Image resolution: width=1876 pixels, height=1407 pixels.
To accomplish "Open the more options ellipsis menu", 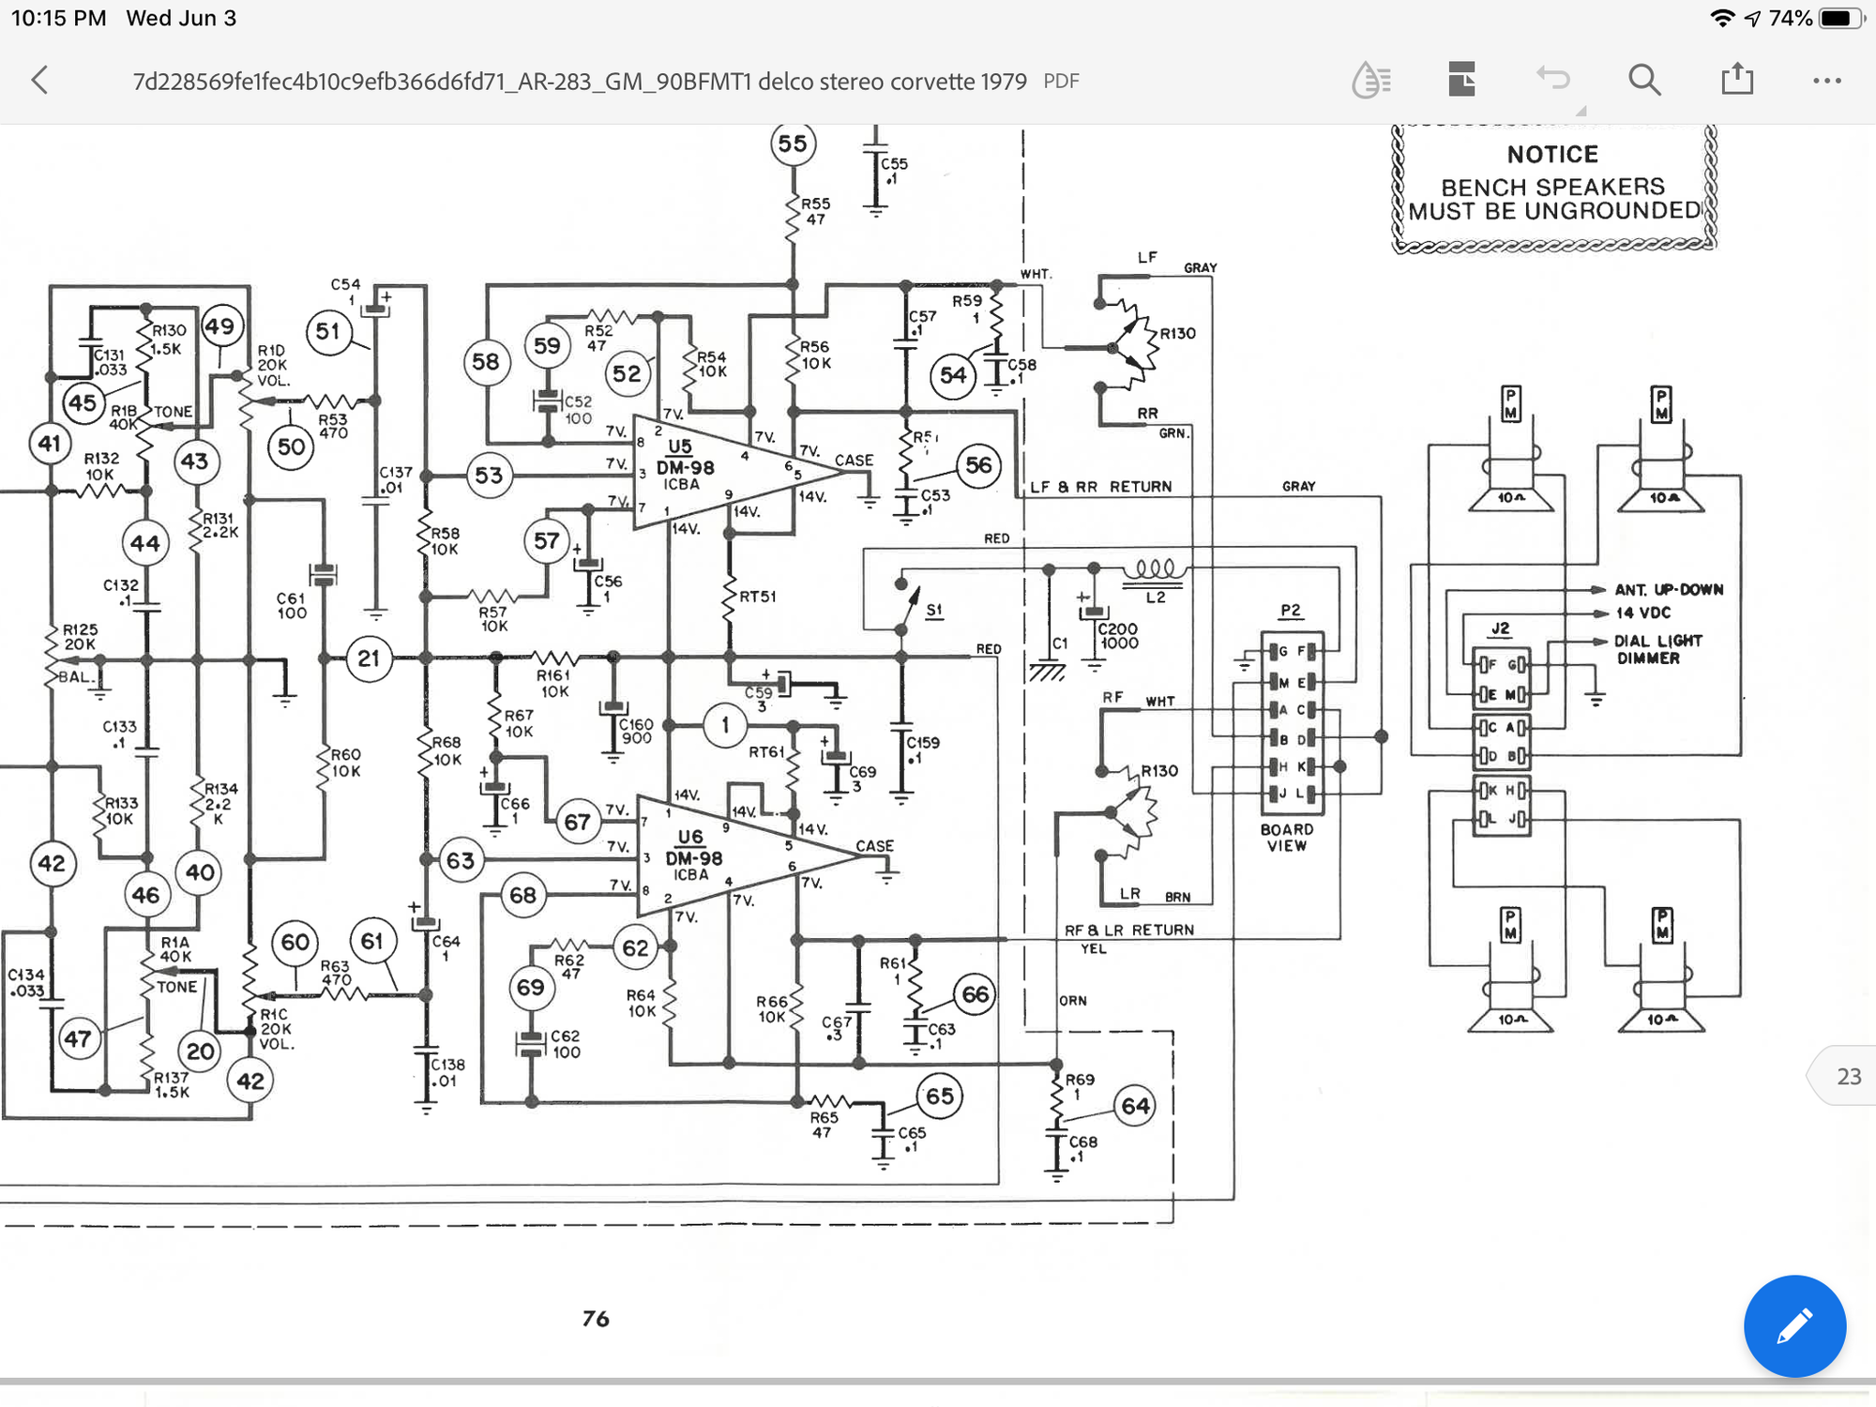I will (x=1827, y=81).
